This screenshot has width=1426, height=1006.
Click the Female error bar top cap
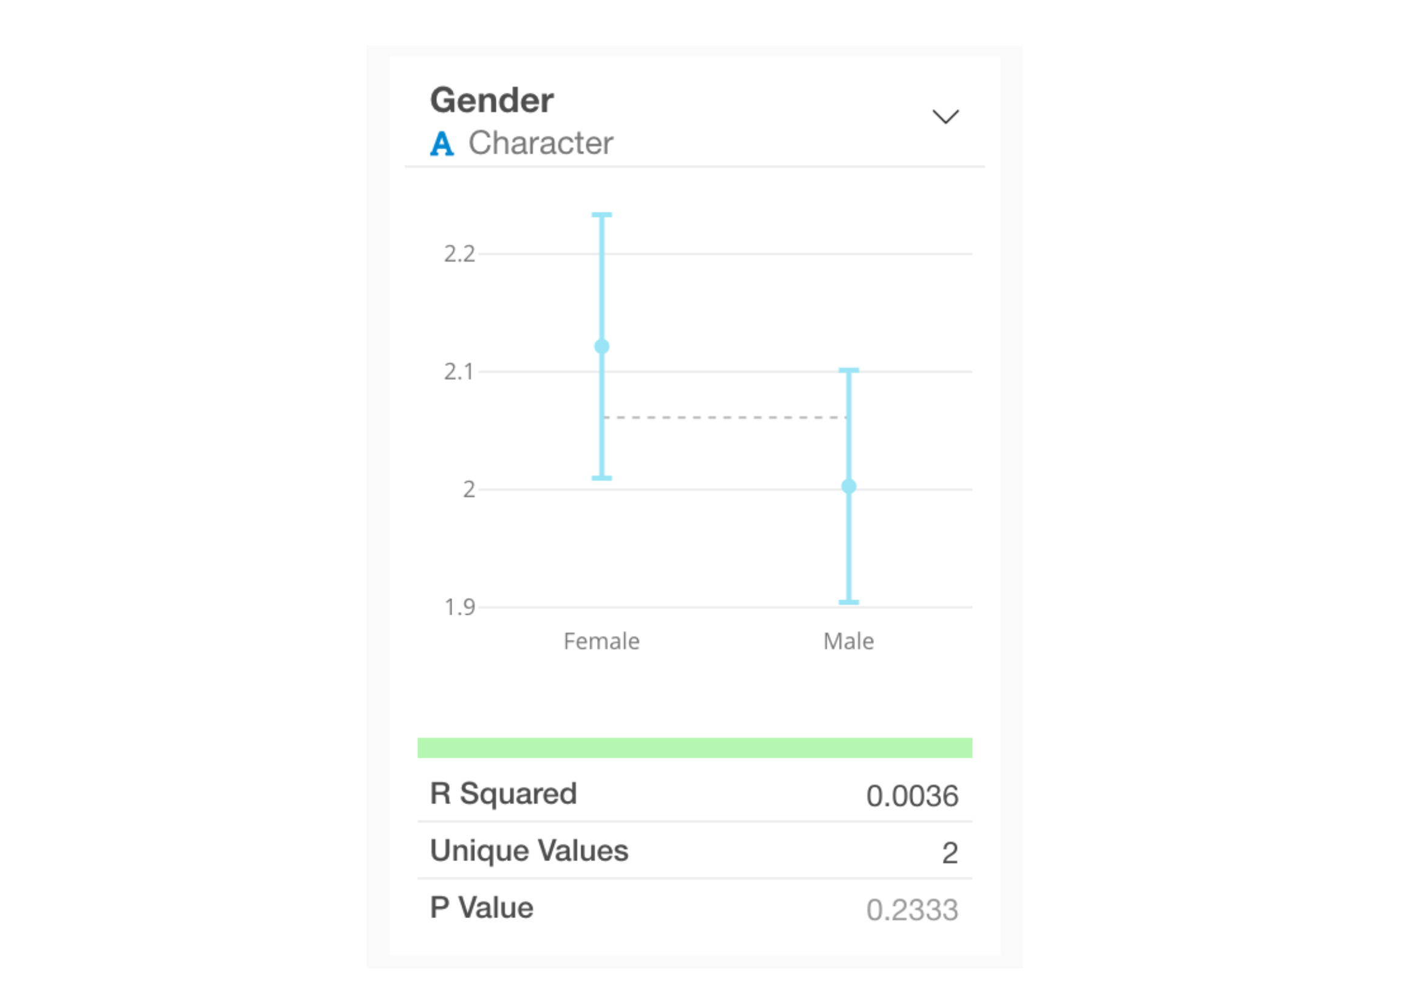601,215
